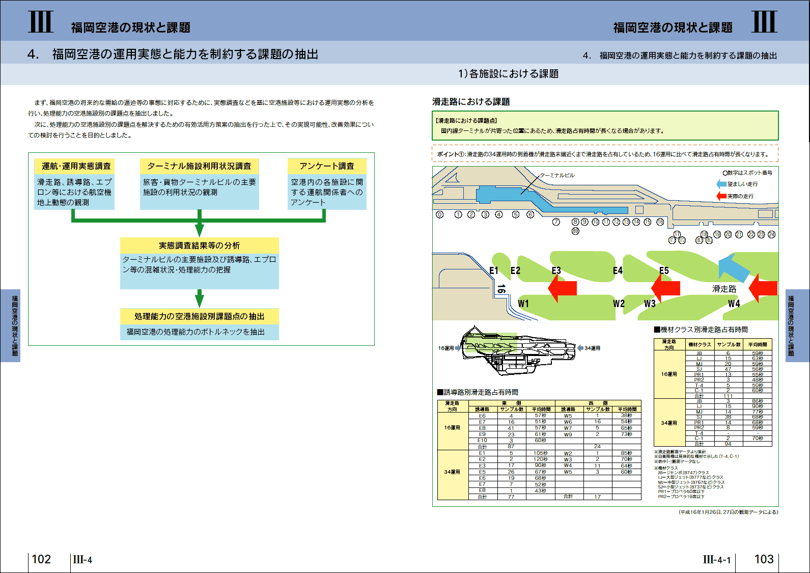Click the large left section heading '4. 福岡空港の運用実態…'

[173, 54]
